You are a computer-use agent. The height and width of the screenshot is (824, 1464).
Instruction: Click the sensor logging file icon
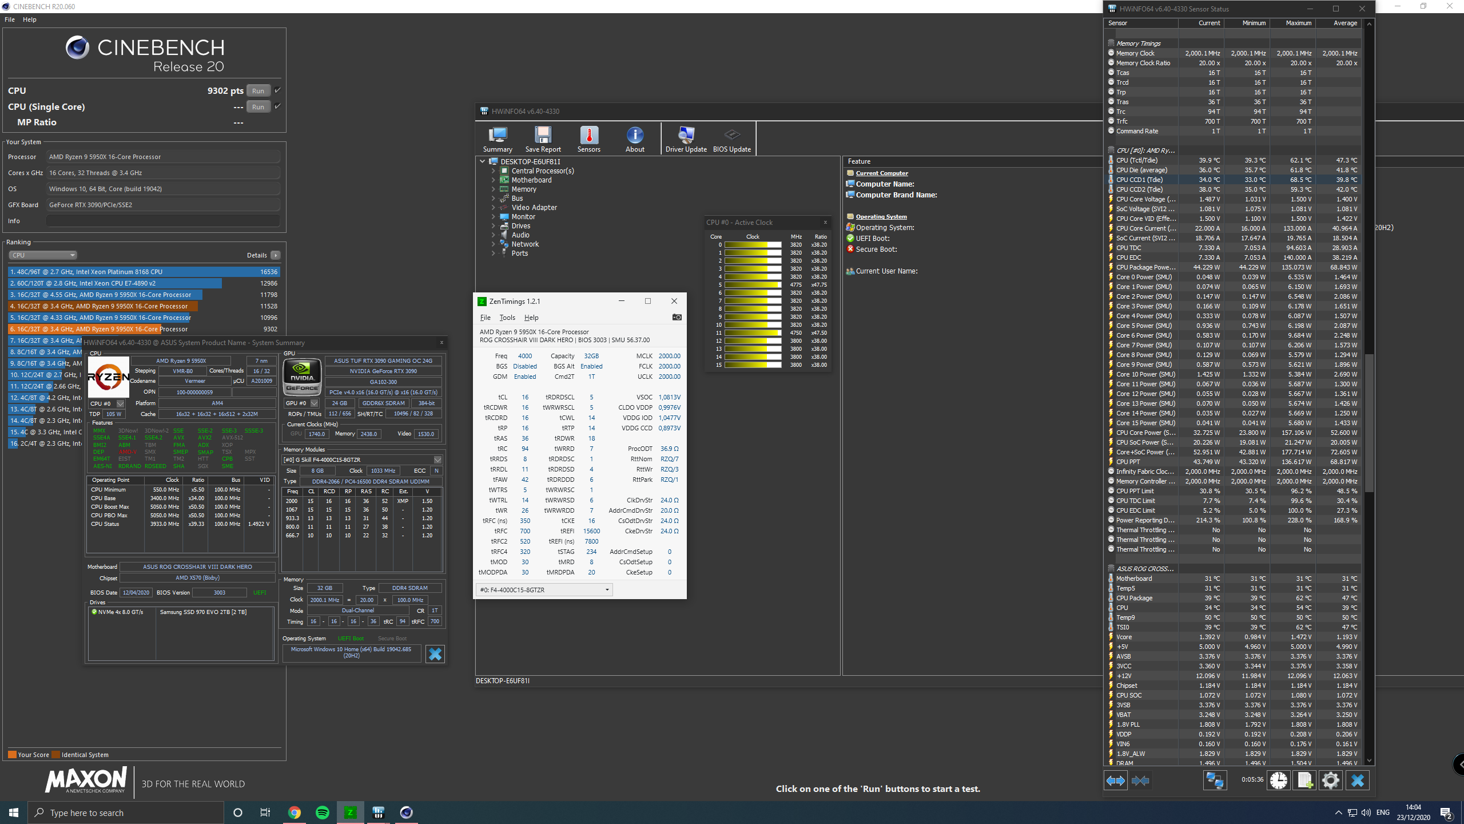[1304, 781]
